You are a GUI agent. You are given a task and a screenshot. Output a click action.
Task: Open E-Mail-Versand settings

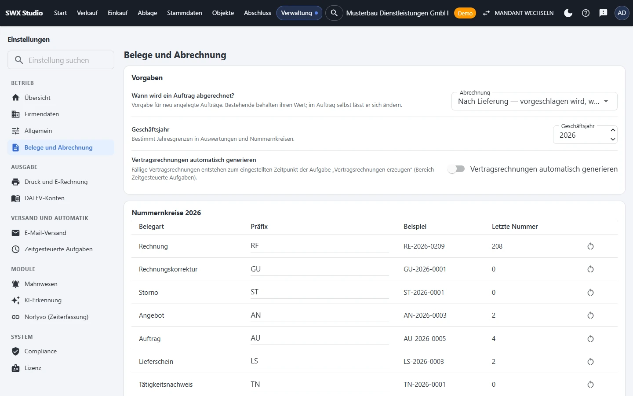[61, 233]
